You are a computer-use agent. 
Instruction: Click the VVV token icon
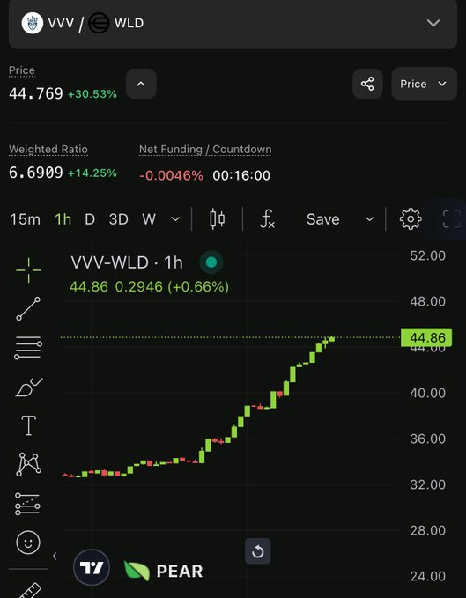click(33, 23)
